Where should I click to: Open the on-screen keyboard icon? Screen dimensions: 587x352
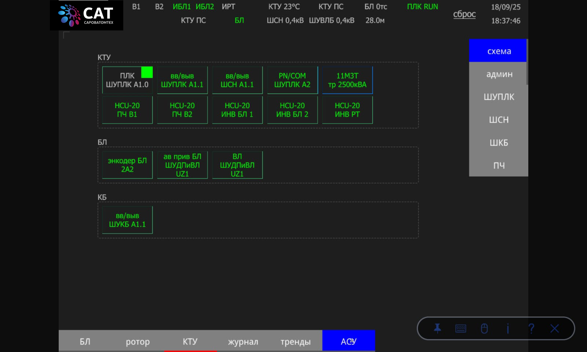pos(461,329)
